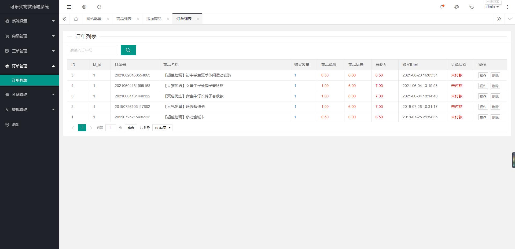Screen dimensions: 515x249
Task: Switch to the 网站配置 tab
Action: 94,19
